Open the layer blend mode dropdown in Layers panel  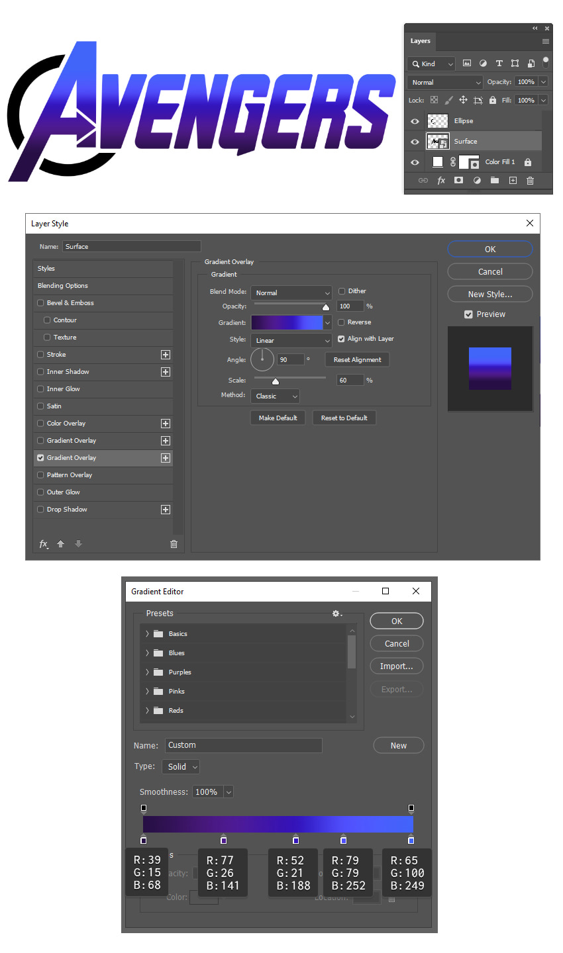[x=444, y=82]
